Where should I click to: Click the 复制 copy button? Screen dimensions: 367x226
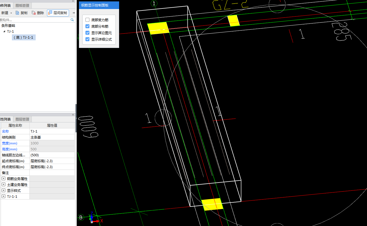pos(22,13)
